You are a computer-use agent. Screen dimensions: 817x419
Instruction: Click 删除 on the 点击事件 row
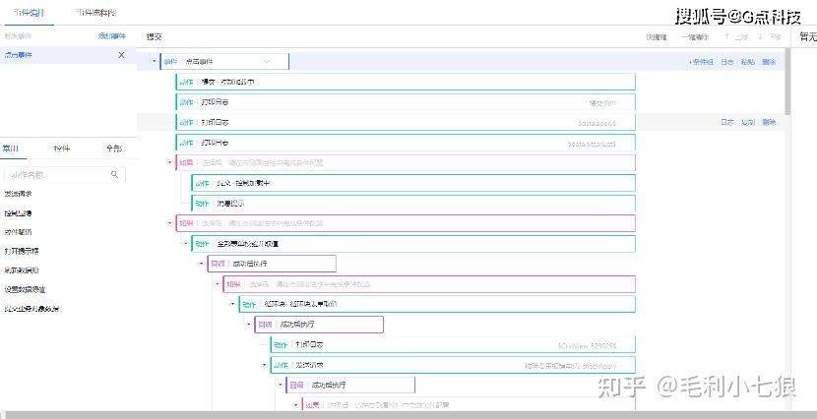[769, 61]
